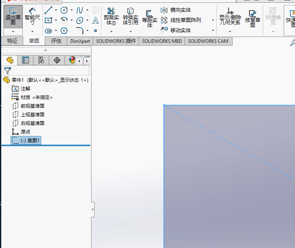Select 原点 (Origin) in tree
This screenshot has width=295, height=248.
pos(21,132)
